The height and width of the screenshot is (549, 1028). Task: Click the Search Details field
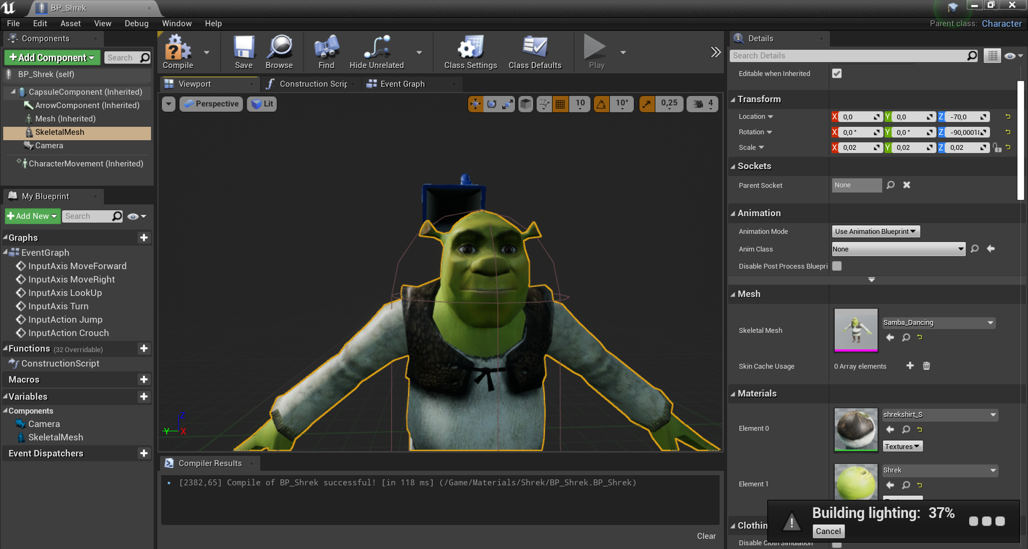point(854,56)
